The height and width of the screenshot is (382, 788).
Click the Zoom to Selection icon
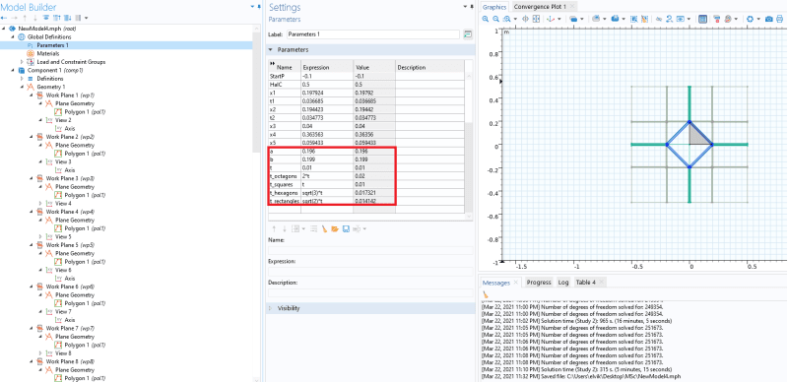[525, 19]
